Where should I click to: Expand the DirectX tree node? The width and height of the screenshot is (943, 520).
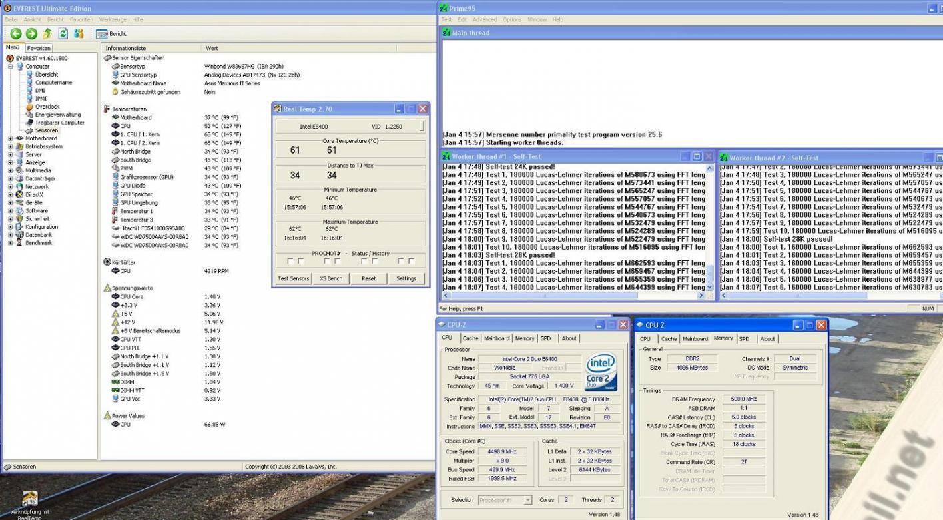(x=11, y=194)
